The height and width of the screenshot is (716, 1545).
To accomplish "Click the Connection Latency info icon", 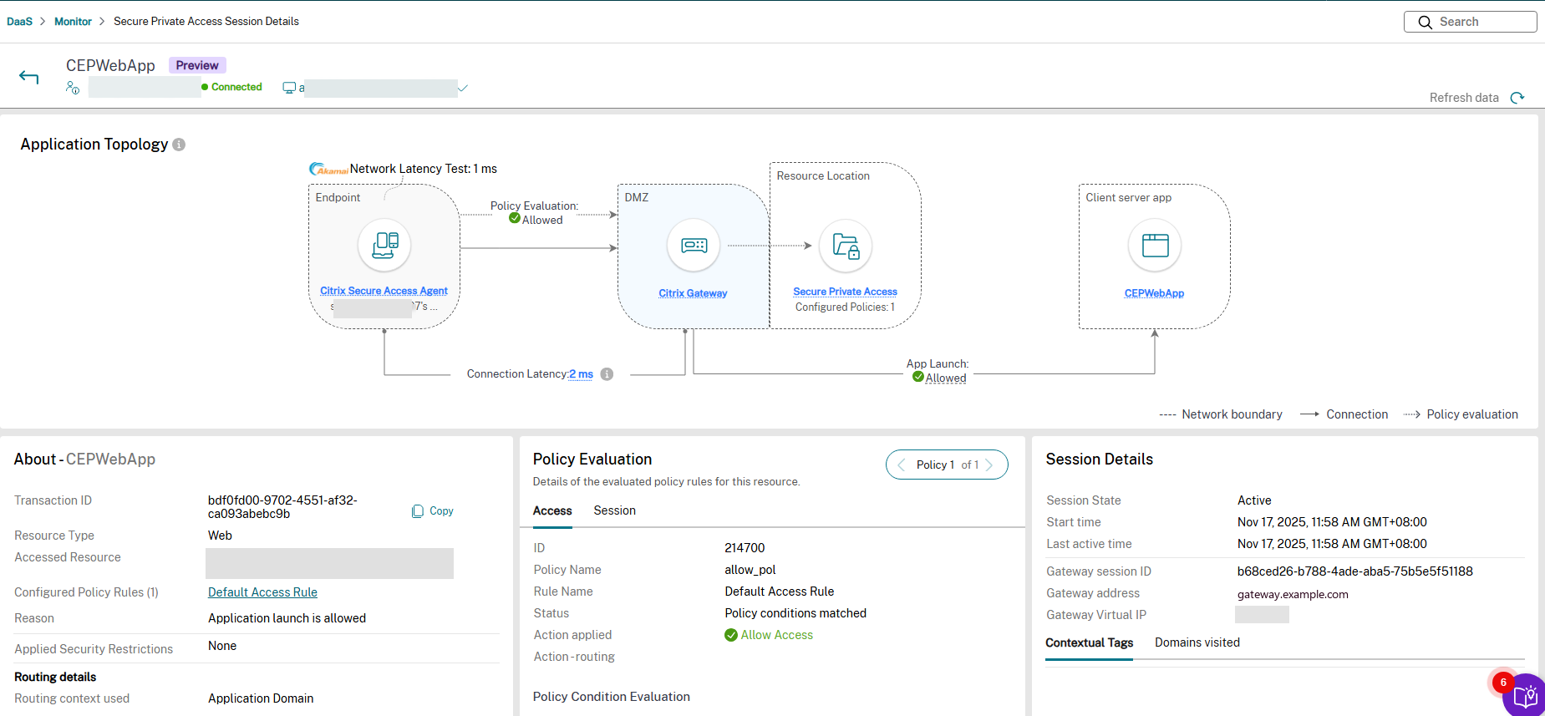I will 607,374.
